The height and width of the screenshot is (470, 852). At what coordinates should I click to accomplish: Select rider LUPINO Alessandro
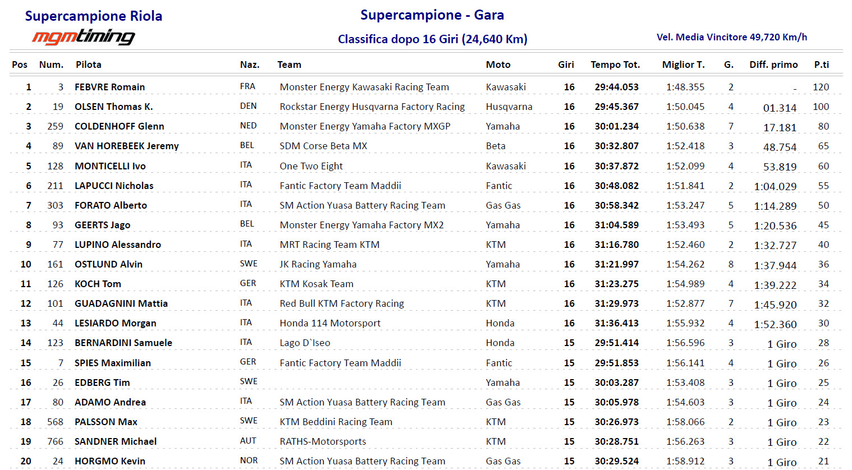pyautogui.click(x=118, y=245)
